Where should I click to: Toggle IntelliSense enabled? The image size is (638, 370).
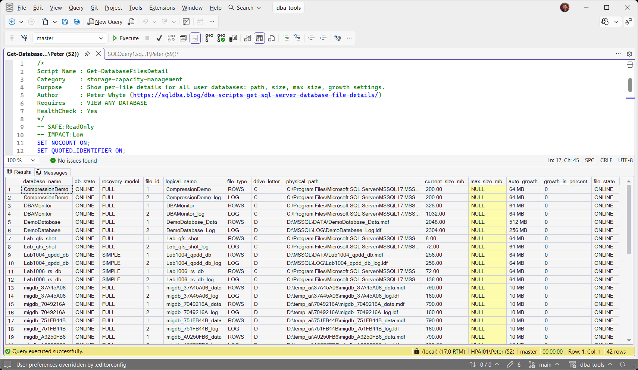coord(195,38)
